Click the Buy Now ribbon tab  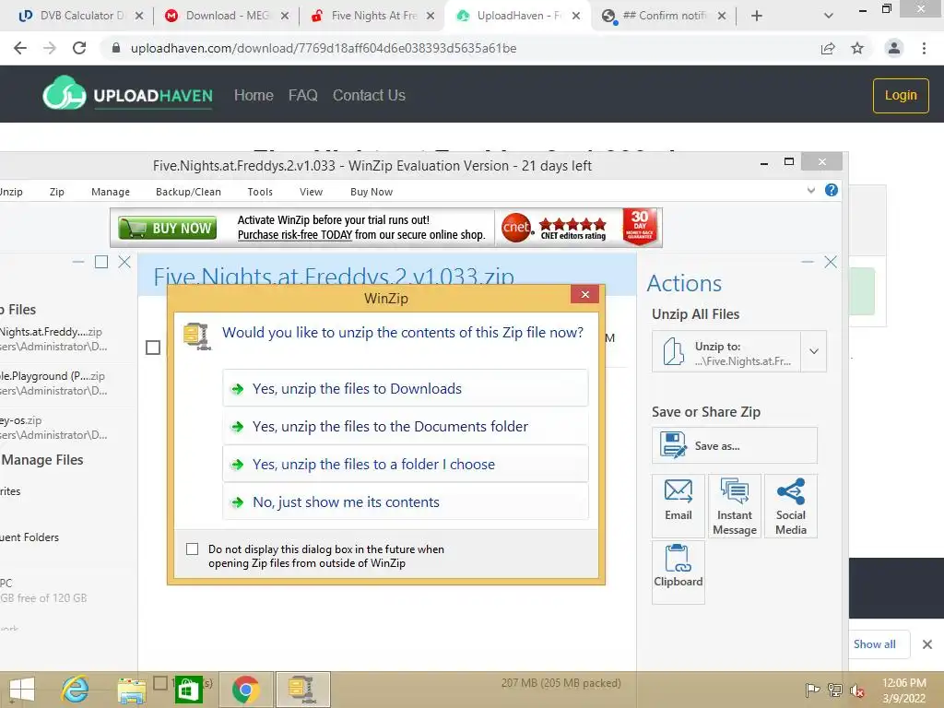click(372, 192)
